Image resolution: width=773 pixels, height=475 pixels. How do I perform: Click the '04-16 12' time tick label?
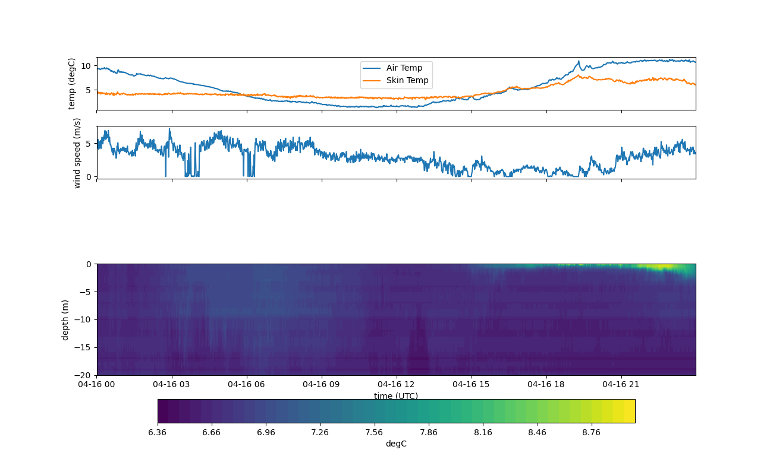click(x=397, y=384)
